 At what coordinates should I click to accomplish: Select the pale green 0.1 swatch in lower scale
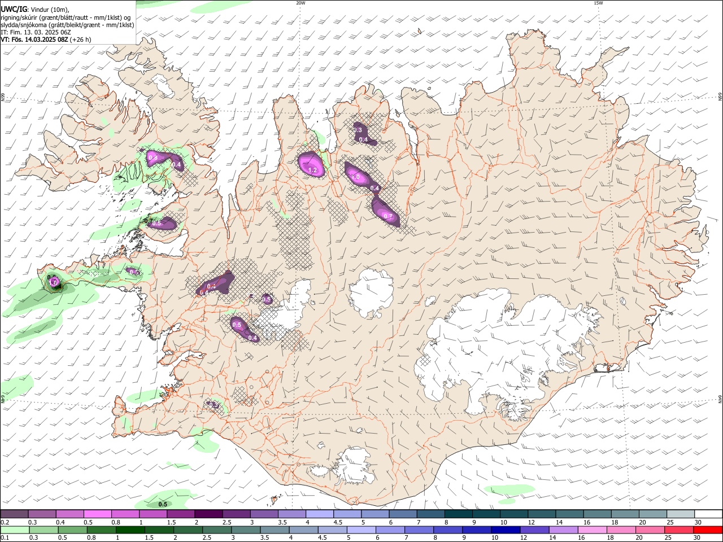(15, 530)
